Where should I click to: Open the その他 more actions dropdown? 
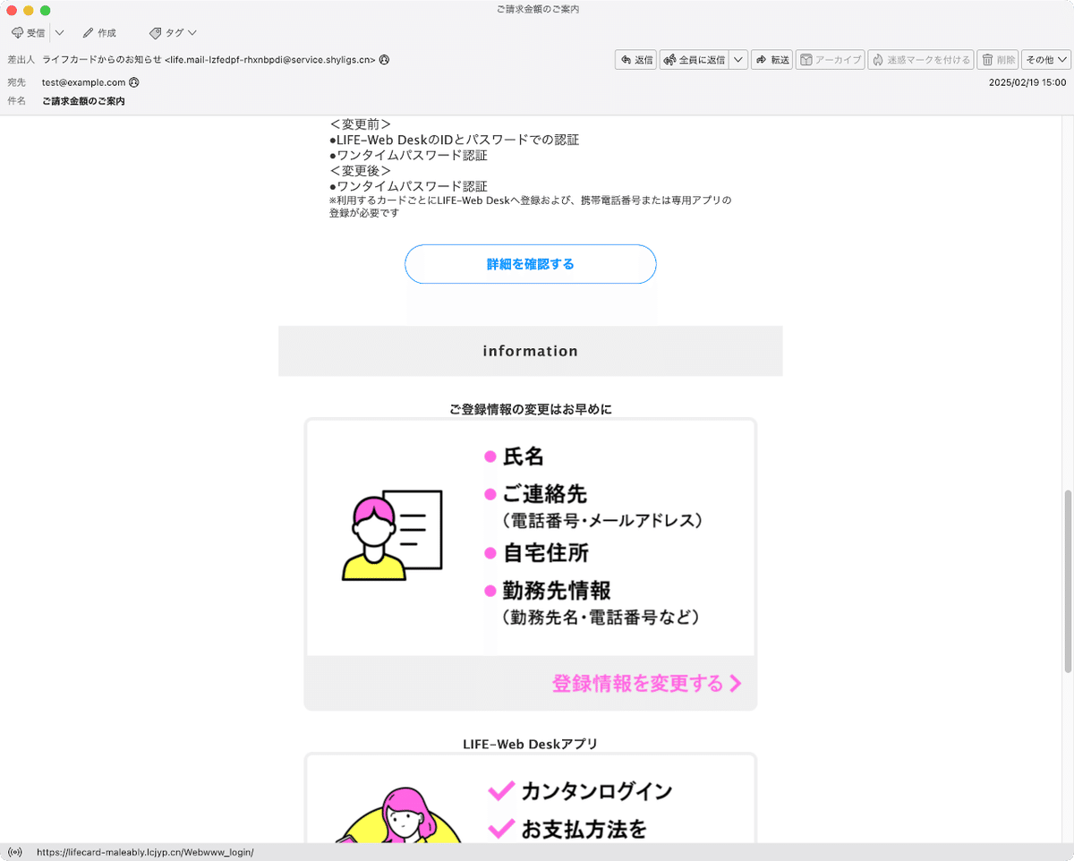click(x=1046, y=60)
